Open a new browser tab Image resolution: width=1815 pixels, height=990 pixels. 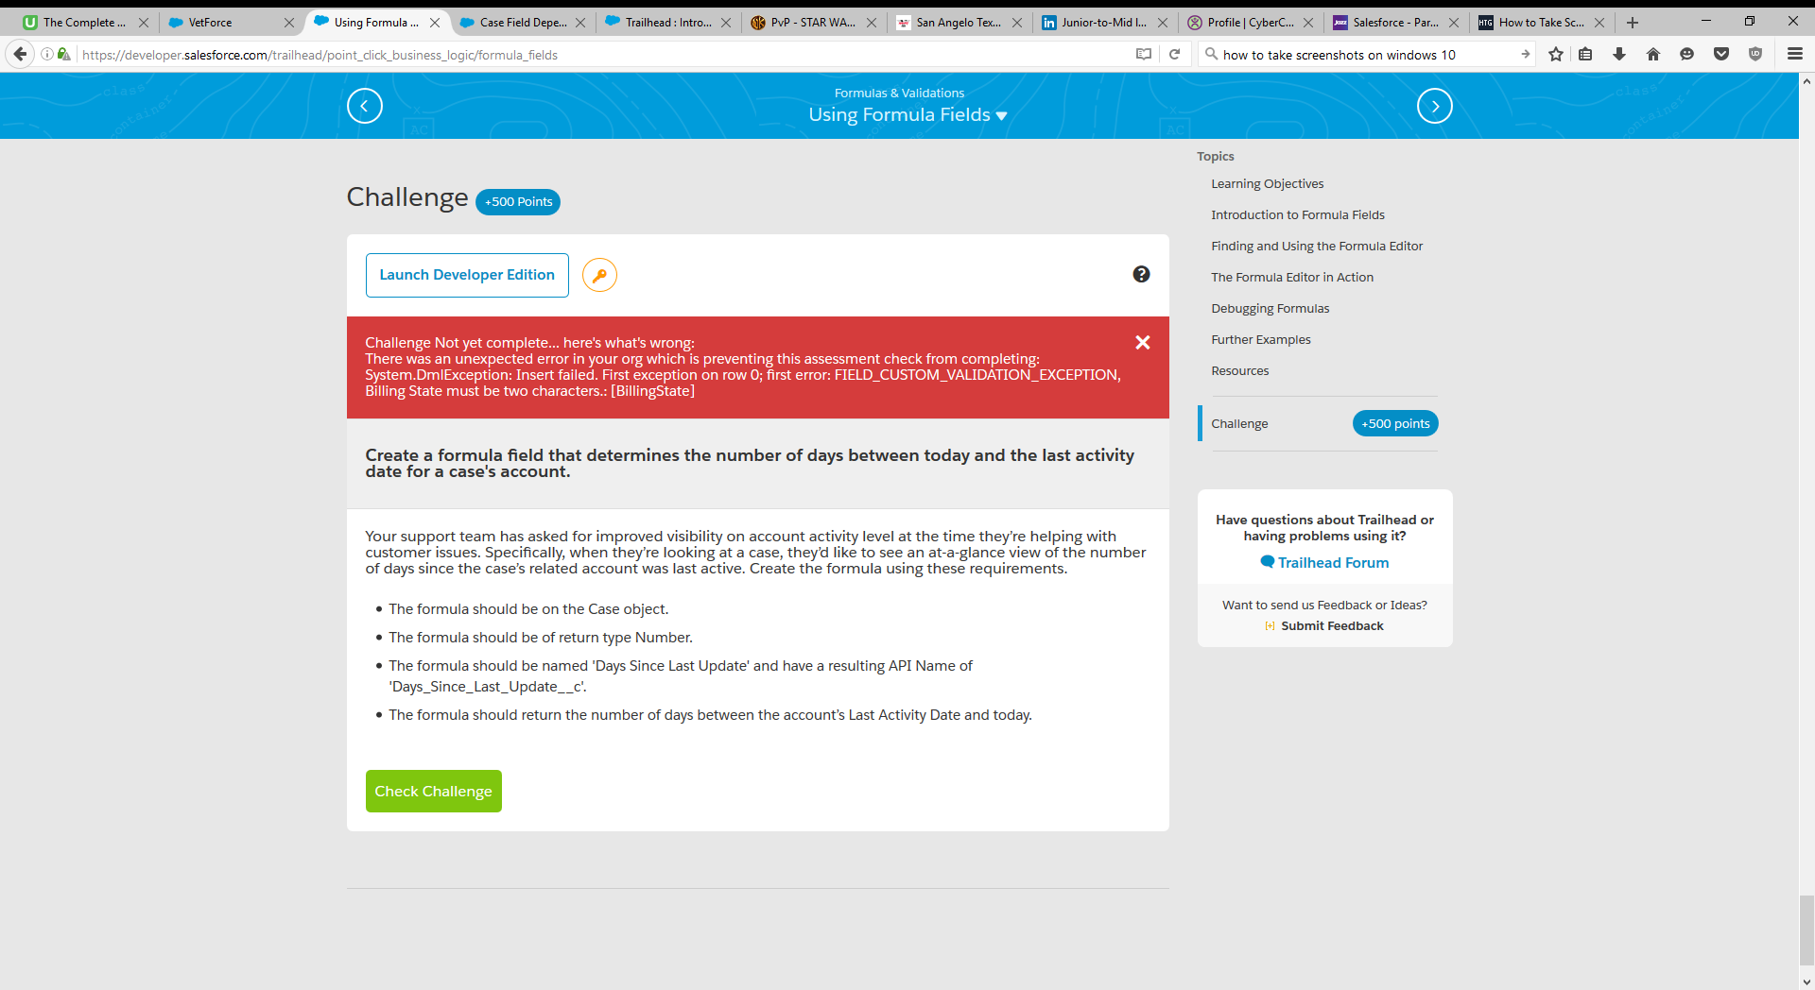(x=1633, y=23)
